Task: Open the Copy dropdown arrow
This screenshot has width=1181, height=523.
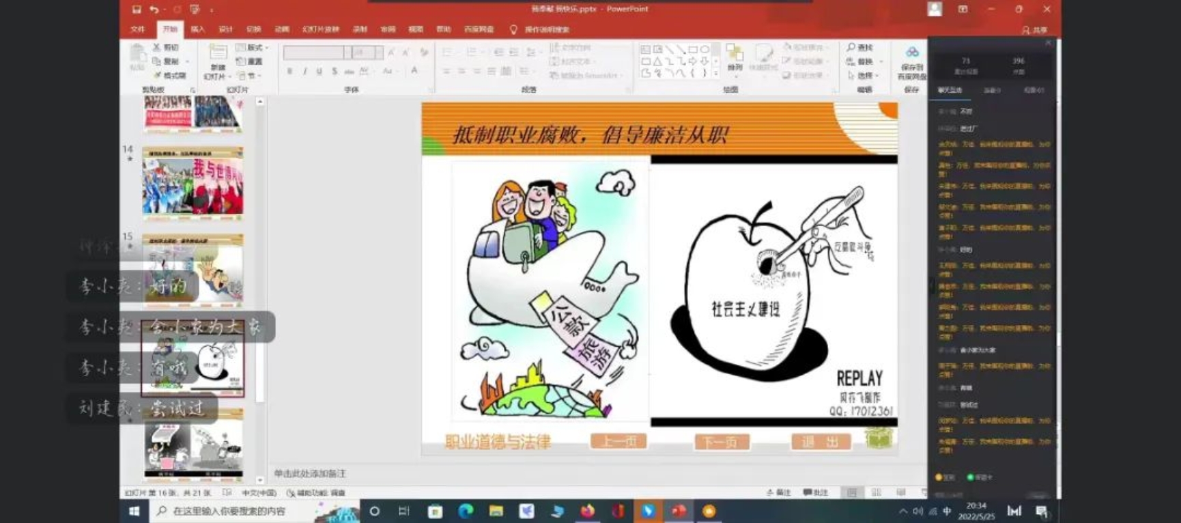Action: click(186, 61)
